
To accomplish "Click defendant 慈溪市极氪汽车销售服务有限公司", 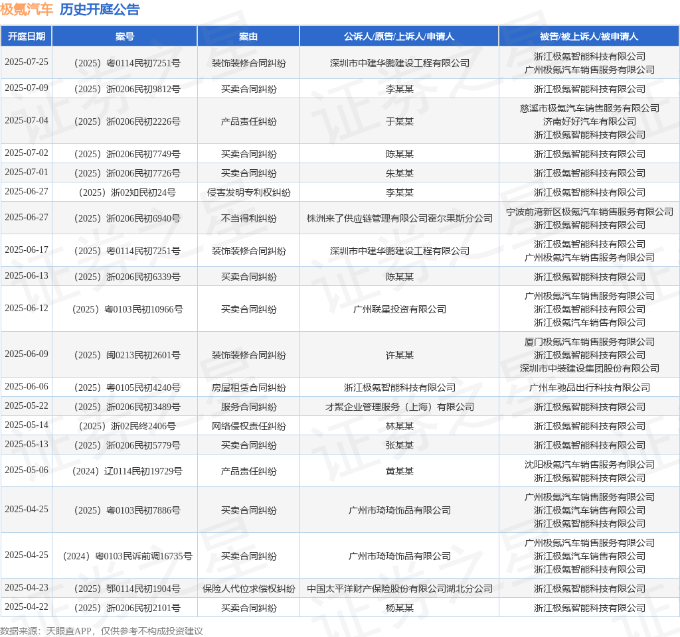I will pyautogui.click(x=590, y=108).
